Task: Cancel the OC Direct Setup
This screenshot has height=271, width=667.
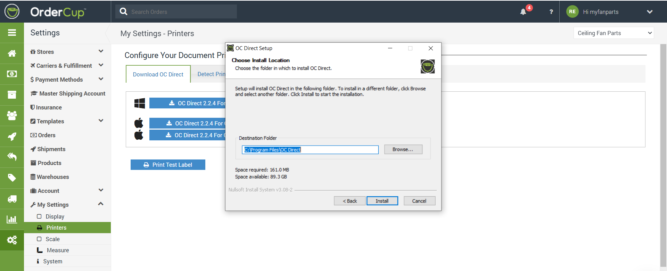Action: (x=419, y=201)
